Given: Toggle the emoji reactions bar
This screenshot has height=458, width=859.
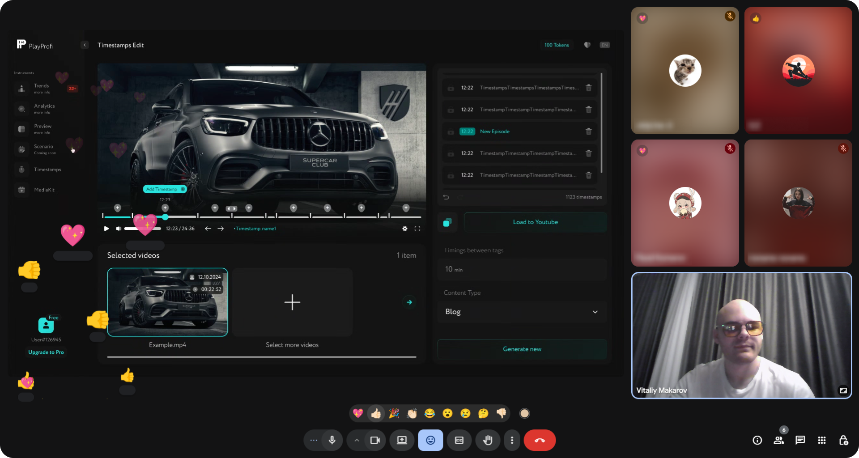Looking at the screenshot, I should (x=430, y=440).
